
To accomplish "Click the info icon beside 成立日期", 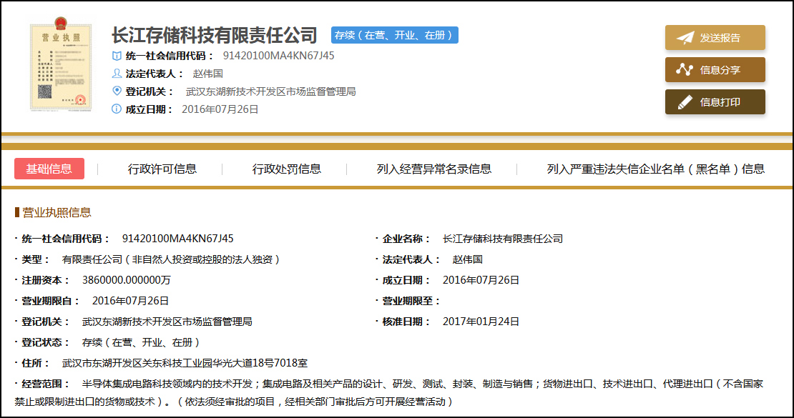I will [117, 109].
